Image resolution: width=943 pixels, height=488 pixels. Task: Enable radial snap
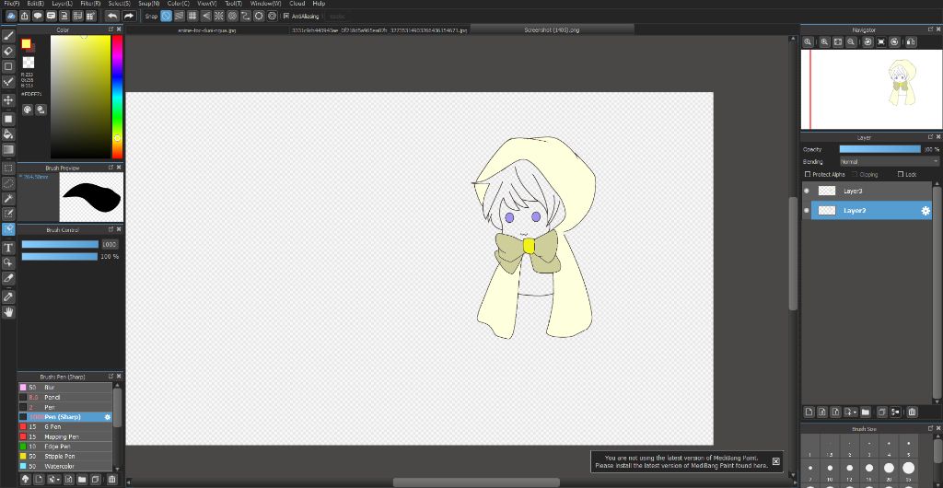click(x=219, y=17)
